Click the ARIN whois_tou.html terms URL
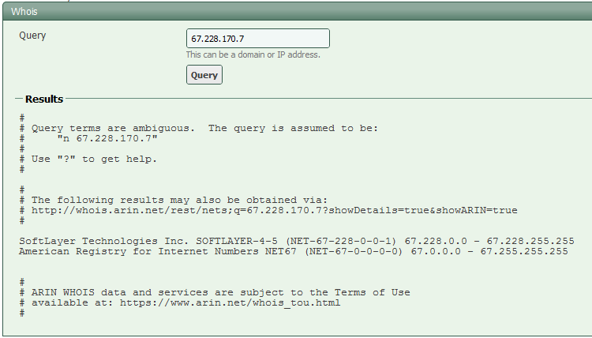The width and height of the screenshot is (592, 338). 230,302
